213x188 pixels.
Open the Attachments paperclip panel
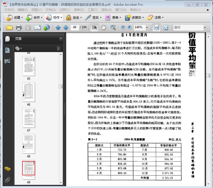(x=7, y=179)
